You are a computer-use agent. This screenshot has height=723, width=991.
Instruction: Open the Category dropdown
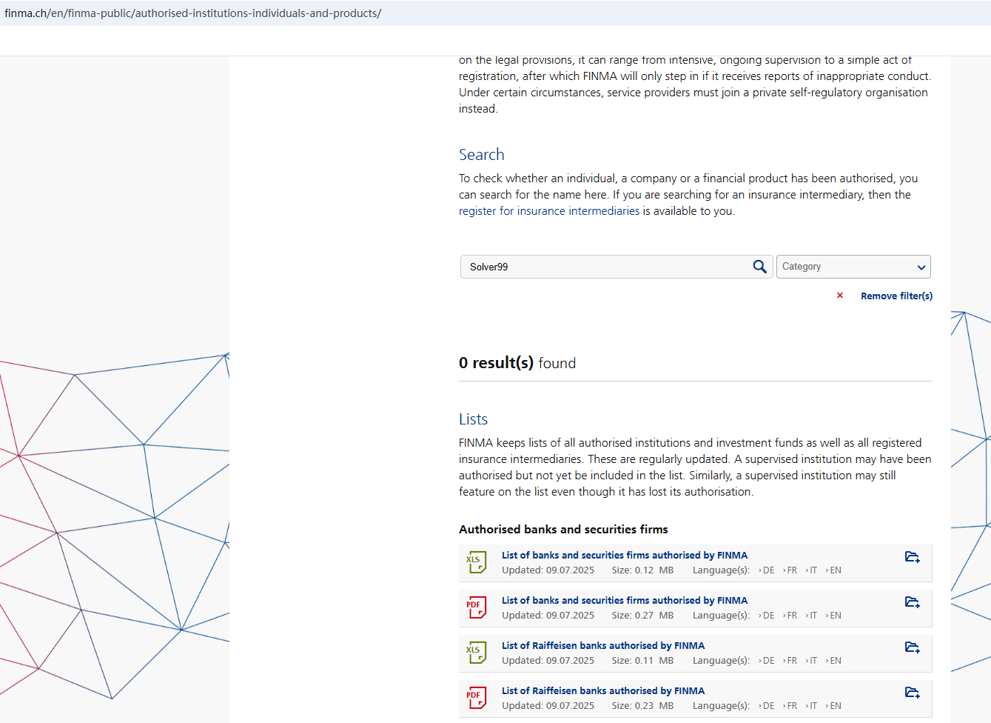(x=853, y=267)
